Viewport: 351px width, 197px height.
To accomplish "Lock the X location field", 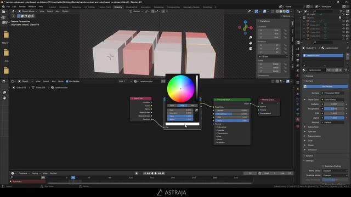I will pyautogui.click(x=285, y=30).
